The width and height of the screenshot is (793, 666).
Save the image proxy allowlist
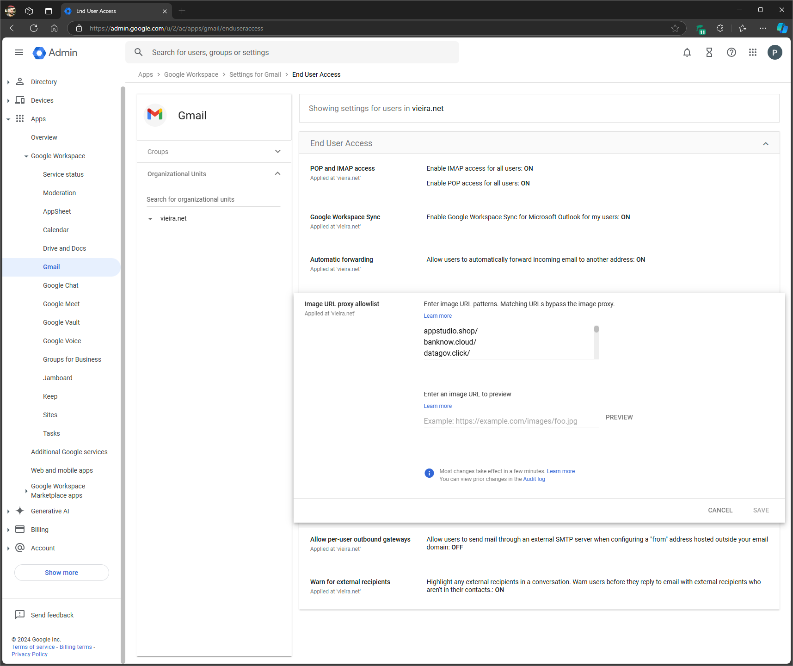point(761,510)
